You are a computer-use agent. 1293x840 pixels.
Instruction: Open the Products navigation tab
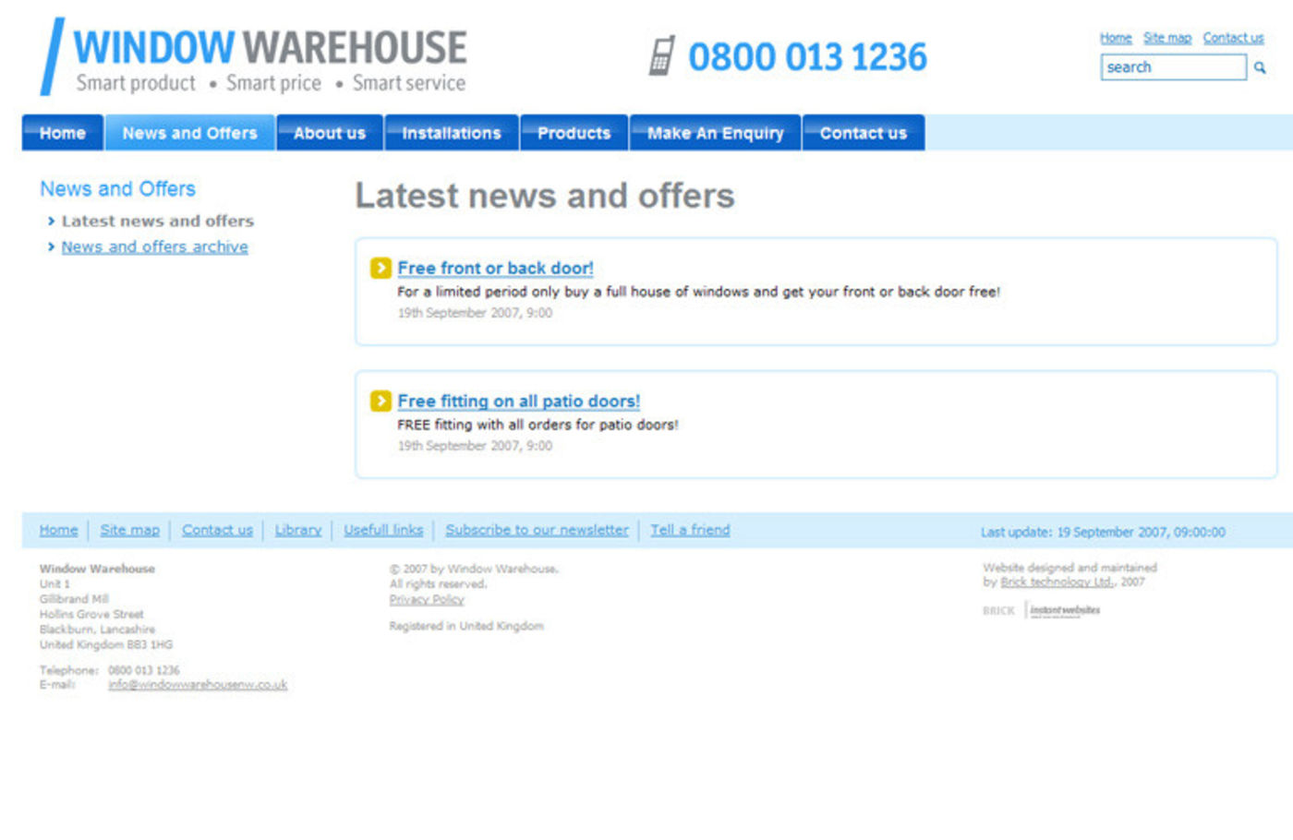tap(574, 133)
